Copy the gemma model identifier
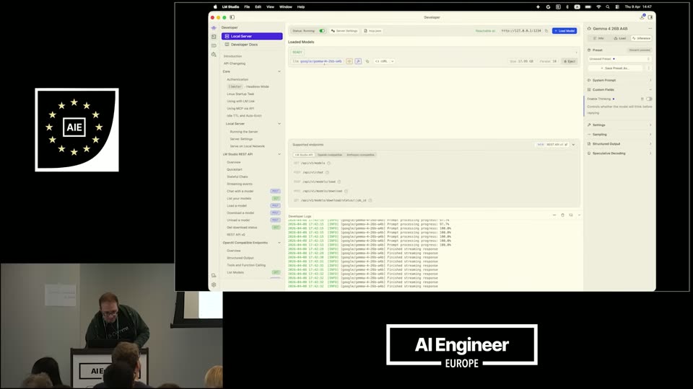693x389 pixels. 367,61
